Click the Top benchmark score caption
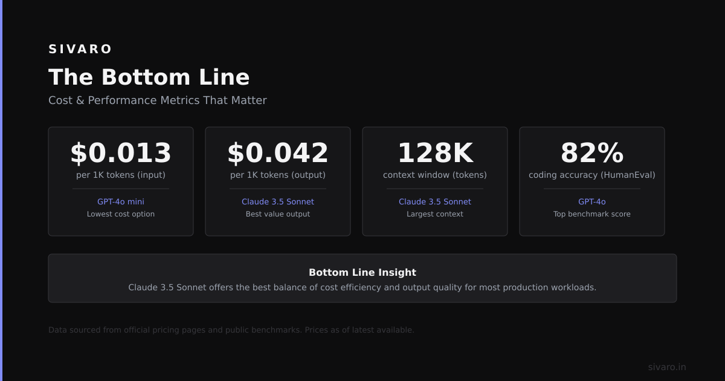This screenshot has height=381, width=725. (x=592, y=214)
